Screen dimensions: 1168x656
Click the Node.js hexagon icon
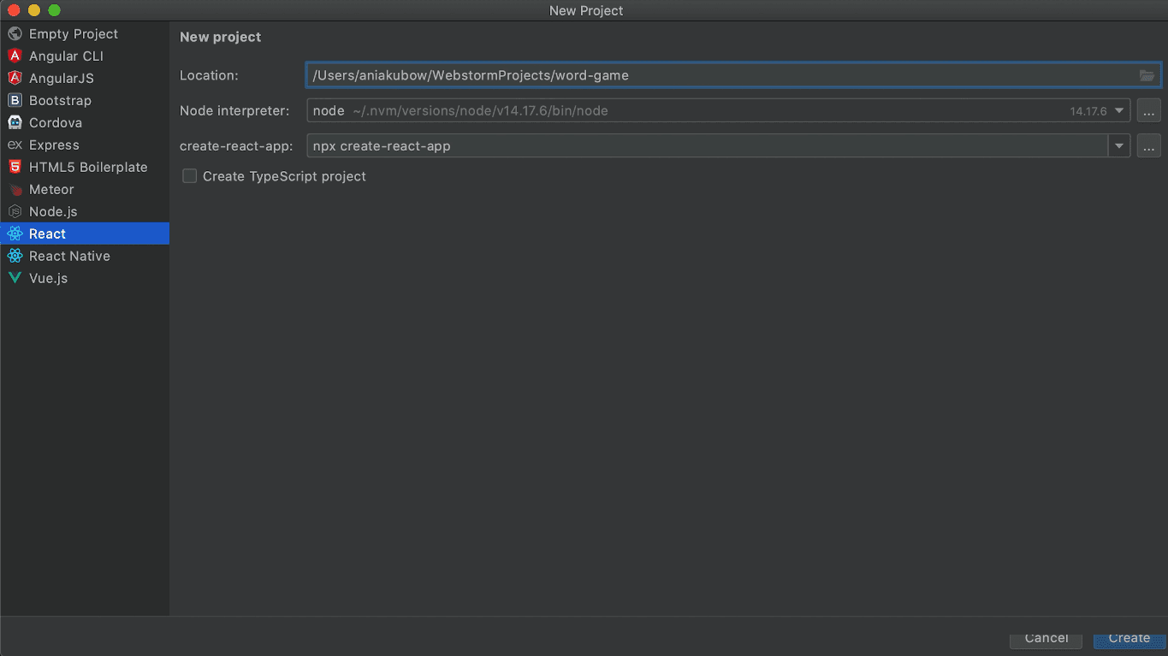(x=15, y=212)
